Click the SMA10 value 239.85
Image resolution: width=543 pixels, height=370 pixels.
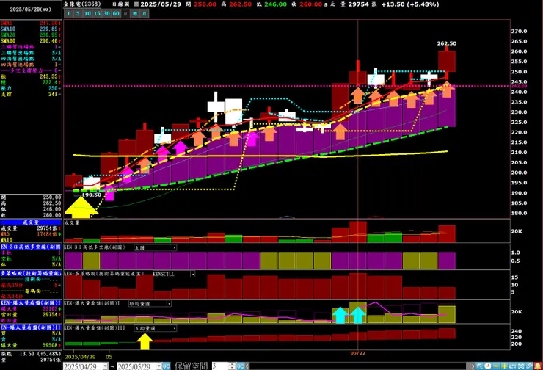point(48,29)
